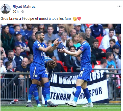123x111 pixels.
Task: Click the Riyad Mahrez name link
Action: [x=24, y=7]
